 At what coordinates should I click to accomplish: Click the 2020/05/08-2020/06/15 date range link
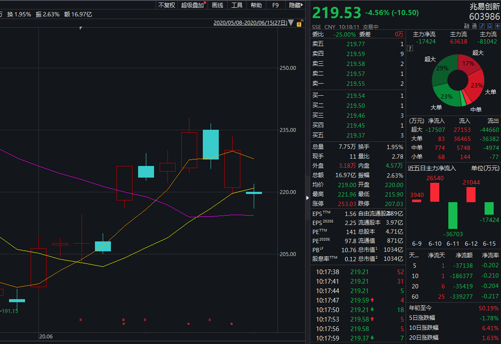250,23
